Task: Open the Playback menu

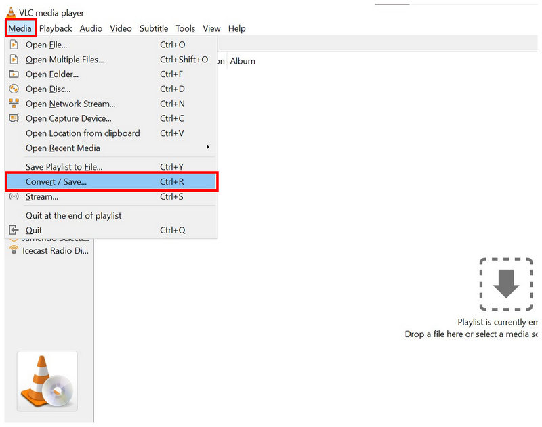Action: tap(56, 28)
